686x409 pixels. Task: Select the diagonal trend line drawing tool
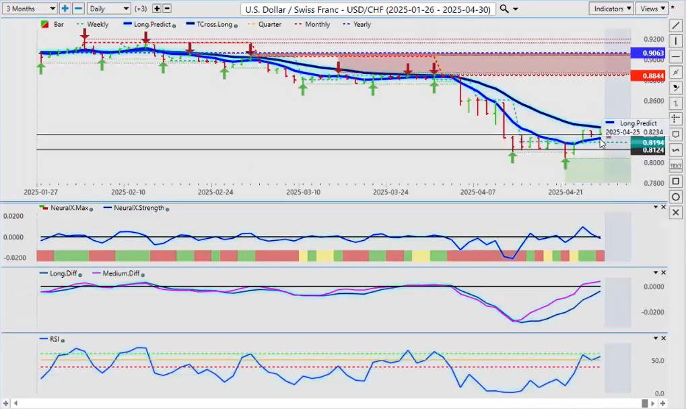[676, 26]
